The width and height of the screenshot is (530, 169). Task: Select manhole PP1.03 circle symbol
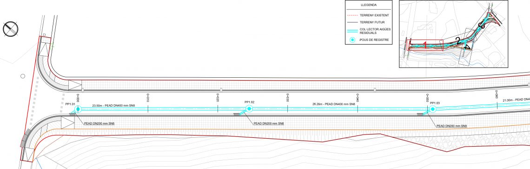pyautogui.click(x=433, y=109)
